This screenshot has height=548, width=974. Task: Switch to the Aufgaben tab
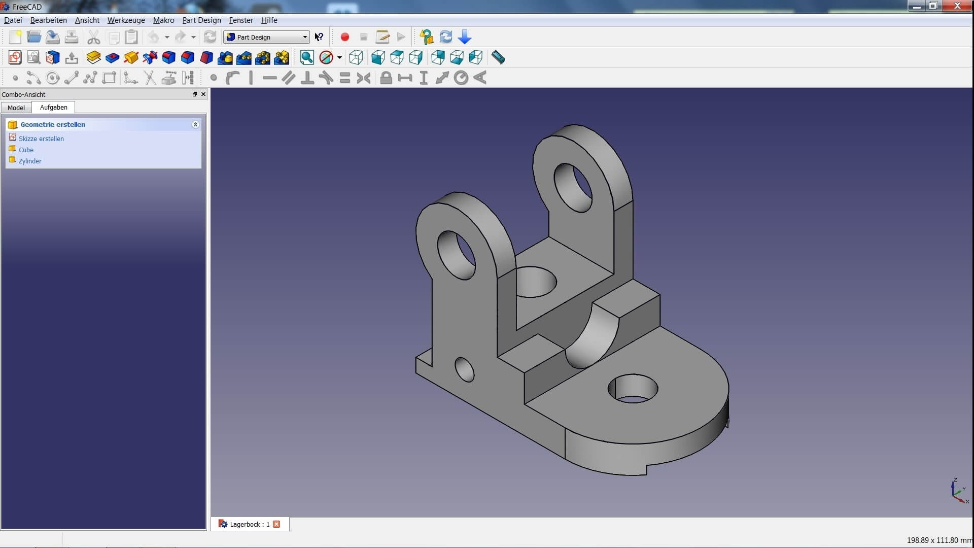pos(53,107)
